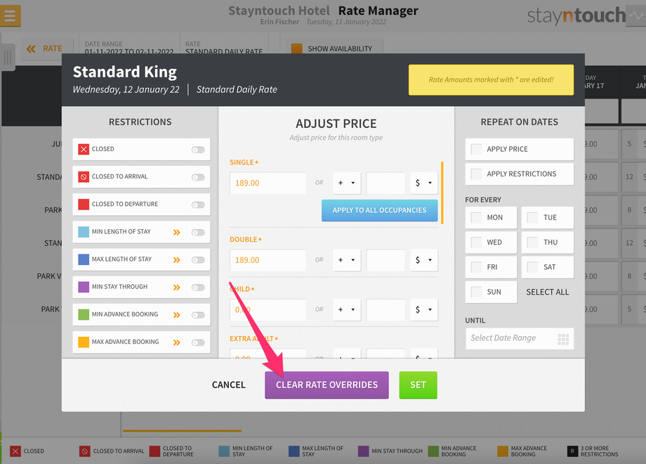
Task: Click the Double adjustment value field
Action: (385, 260)
